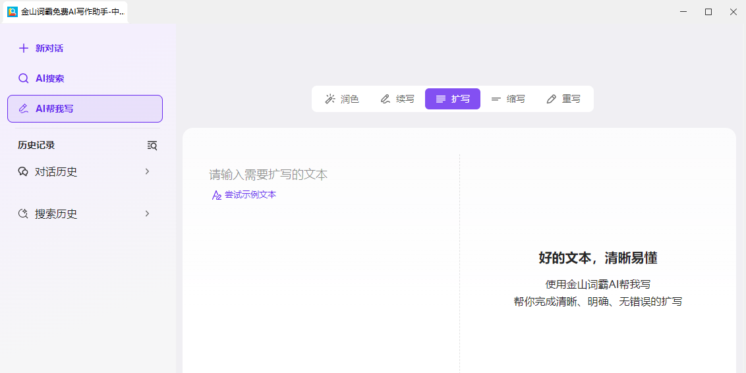Screen dimensions: 746x373
Task: Switch to the 缩写 tab
Action: tap(508, 99)
